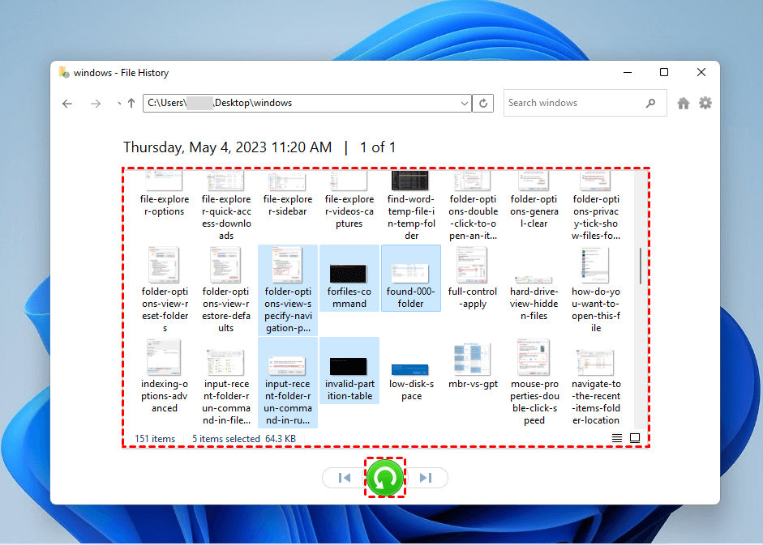This screenshot has width=763, height=545.
Task: Click the search magnifier icon
Action: pos(650,103)
